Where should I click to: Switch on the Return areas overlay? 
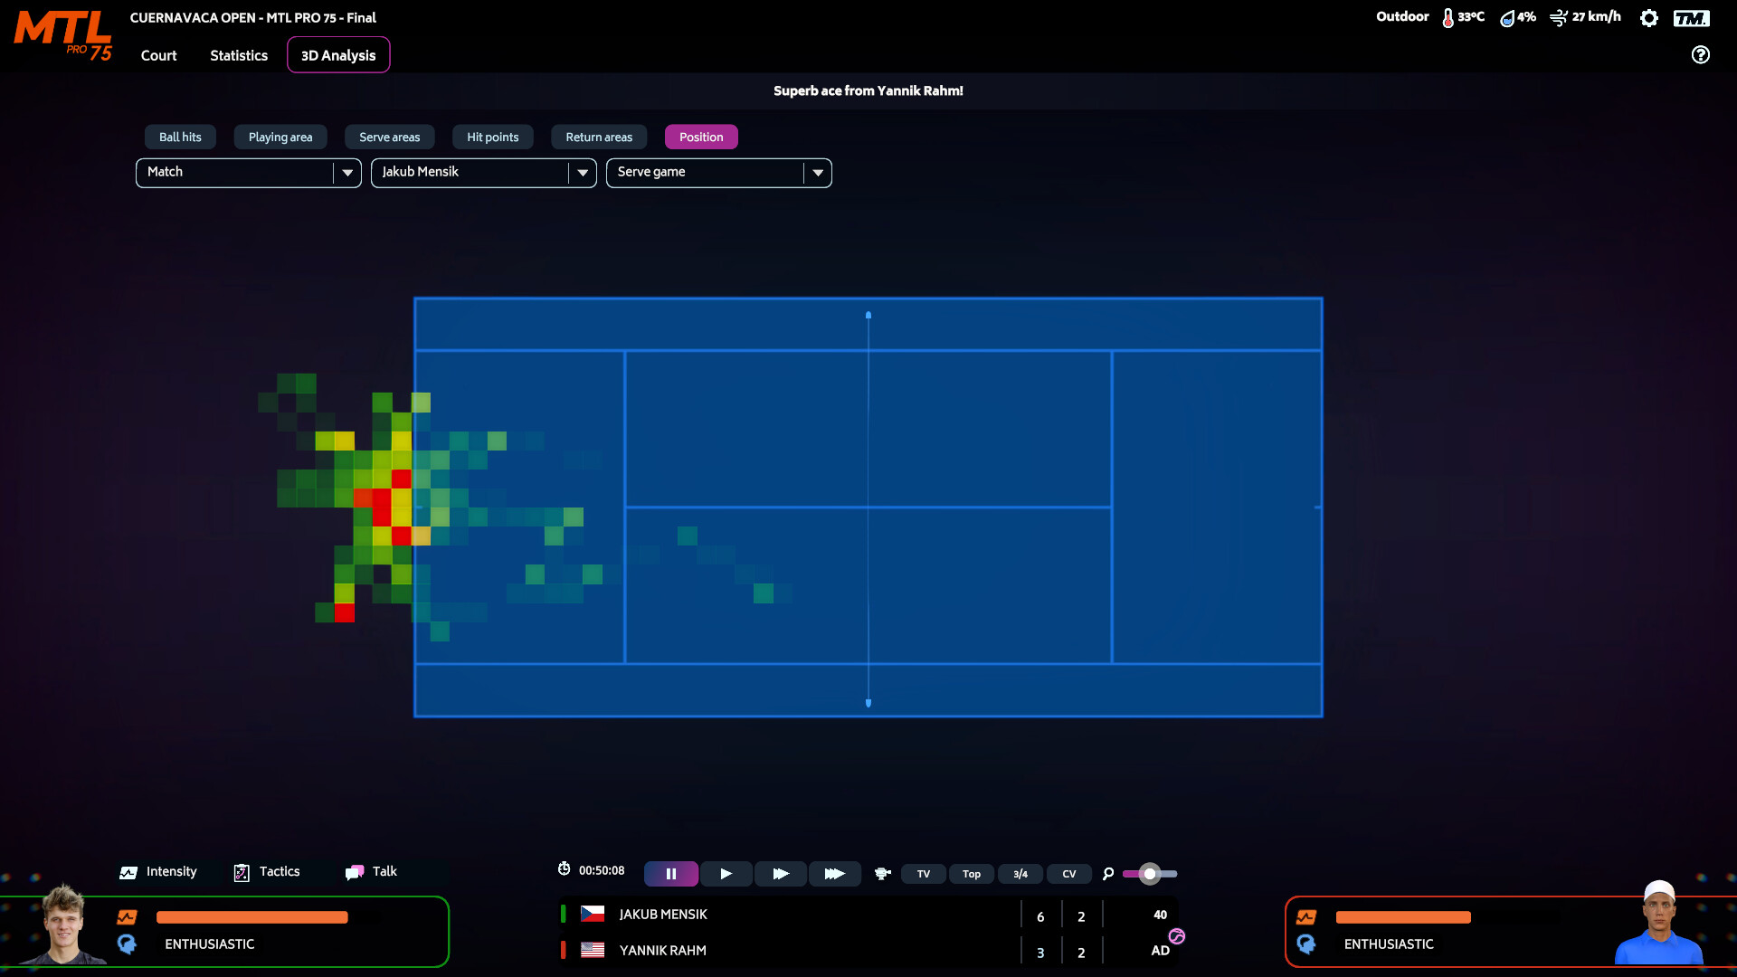pos(598,137)
